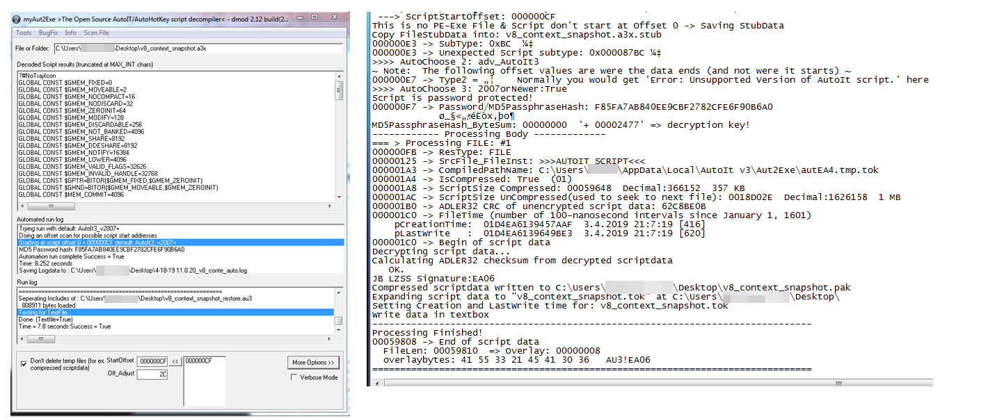Click the Run log horizontal scroll right arrow
Screen dimensions: 981x419
point(329,340)
